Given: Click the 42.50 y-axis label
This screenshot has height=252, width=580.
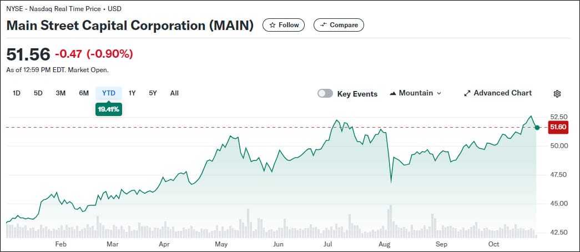Looking at the screenshot, I should tap(558, 233).
